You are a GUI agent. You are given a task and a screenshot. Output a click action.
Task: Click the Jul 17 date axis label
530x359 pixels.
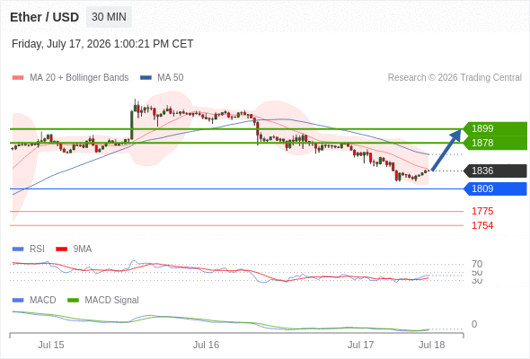pos(360,346)
